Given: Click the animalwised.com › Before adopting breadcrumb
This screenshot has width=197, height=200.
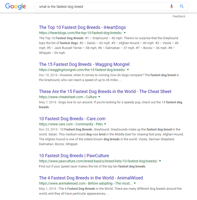Looking at the screenshot, I should 85,183.
